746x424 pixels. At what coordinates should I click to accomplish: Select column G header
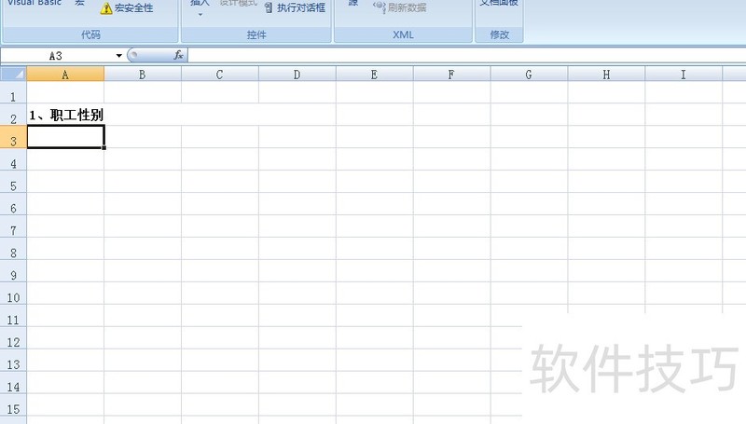529,75
